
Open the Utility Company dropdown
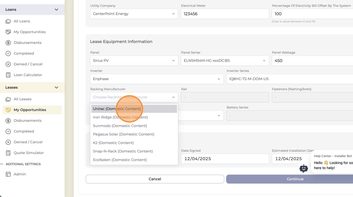point(134,14)
